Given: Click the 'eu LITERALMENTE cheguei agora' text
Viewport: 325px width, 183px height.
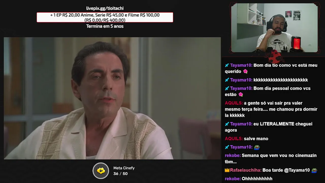Looking at the screenshot, I should (x=269, y=127).
